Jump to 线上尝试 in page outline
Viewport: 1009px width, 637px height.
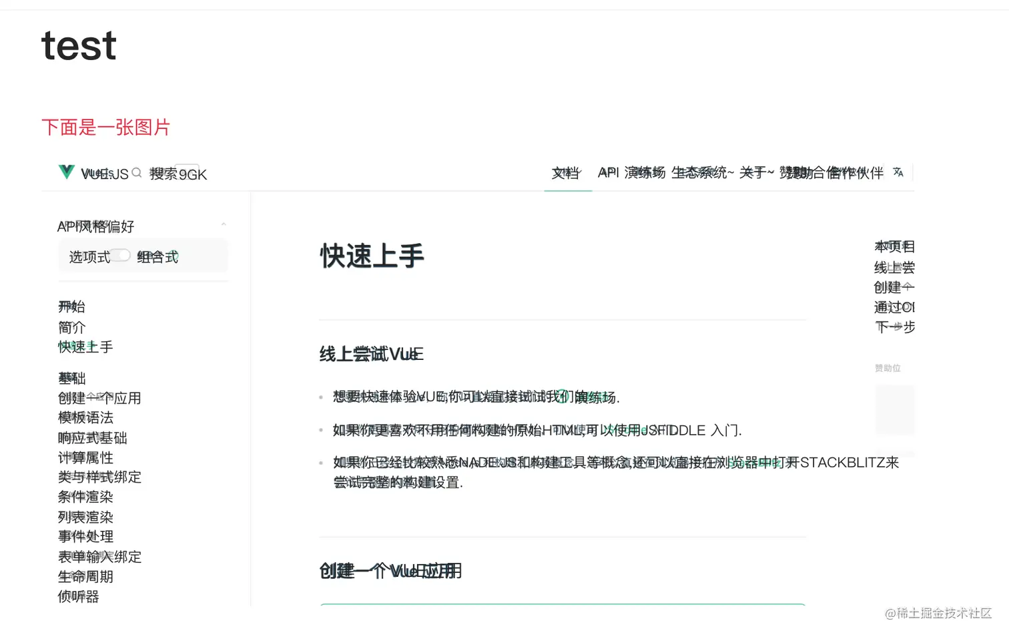pos(894,267)
